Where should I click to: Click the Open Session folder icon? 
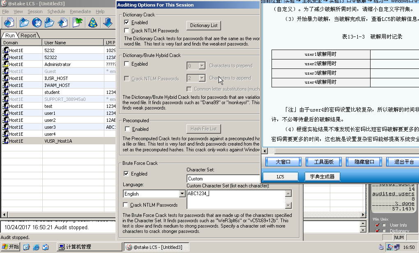pos(24,23)
